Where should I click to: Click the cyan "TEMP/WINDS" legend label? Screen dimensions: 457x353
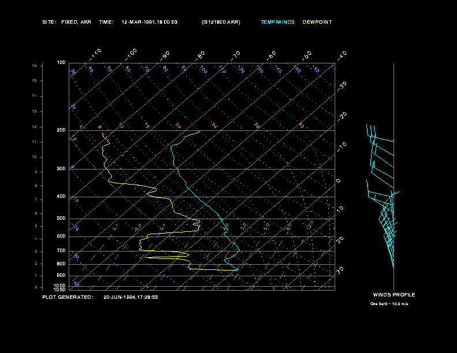[x=278, y=22]
